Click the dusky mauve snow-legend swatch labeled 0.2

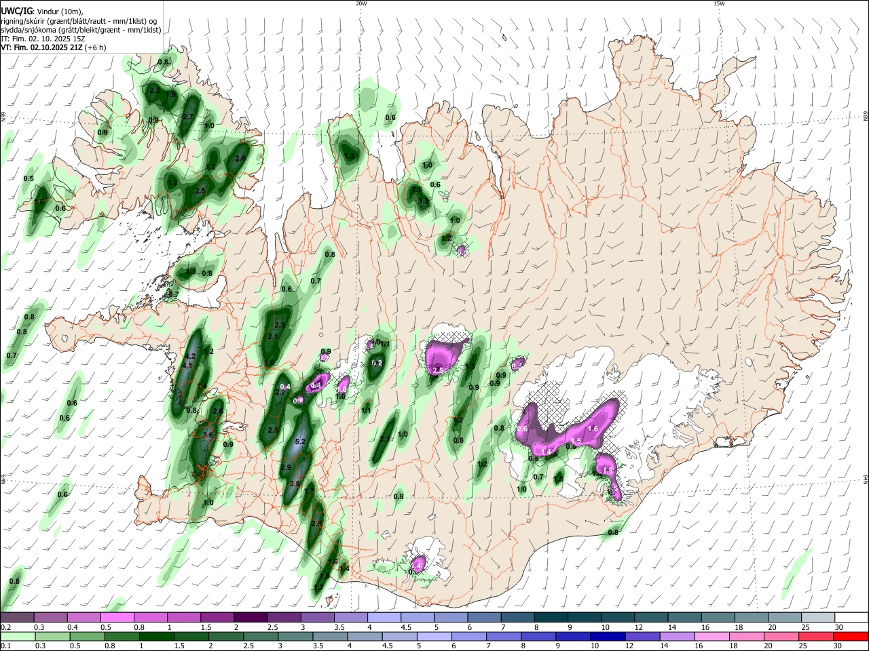[17, 618]
